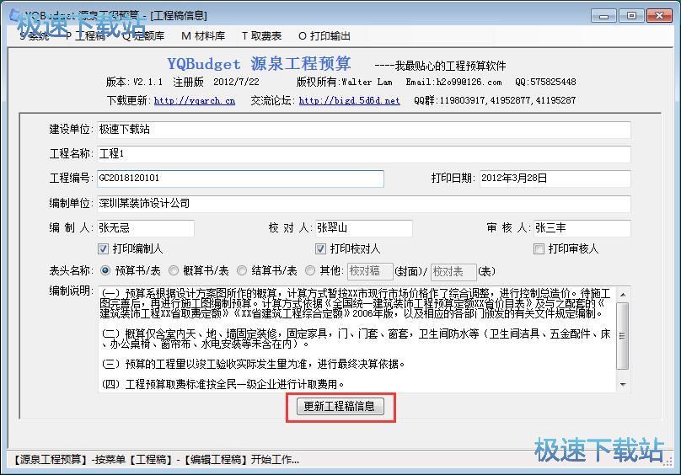Open the P 工程稿 menu
Image resolution: width=681 pixels, height=475 pixels.
click(85, 36)
